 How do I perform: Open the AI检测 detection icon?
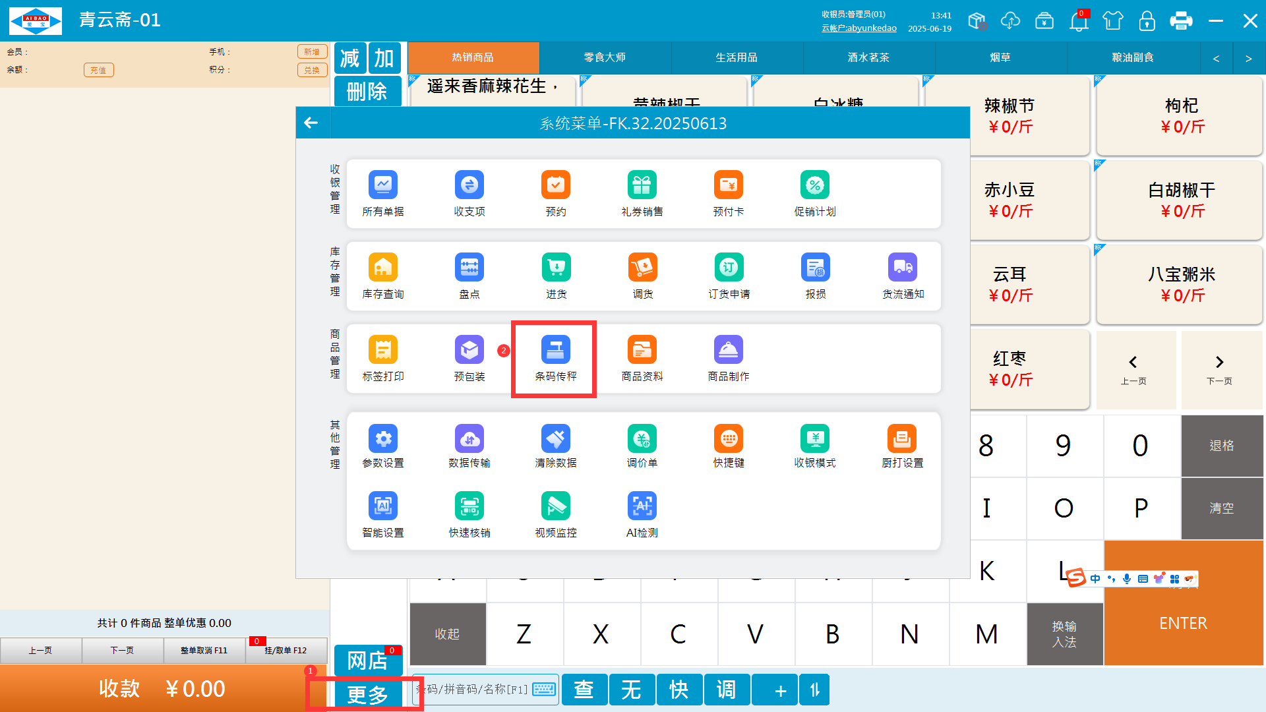tap(642, 507)
